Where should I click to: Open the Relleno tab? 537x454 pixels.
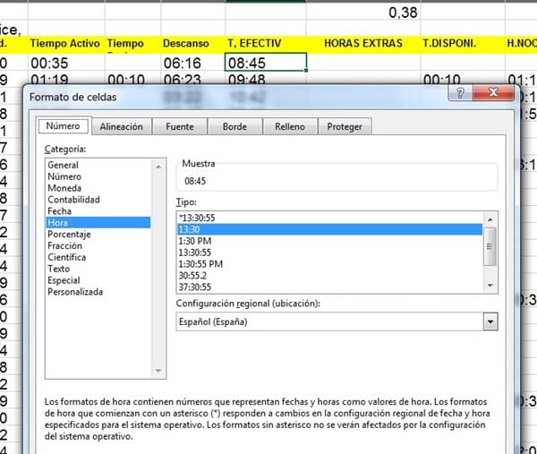pyautogui.click(x=290, y=126)
